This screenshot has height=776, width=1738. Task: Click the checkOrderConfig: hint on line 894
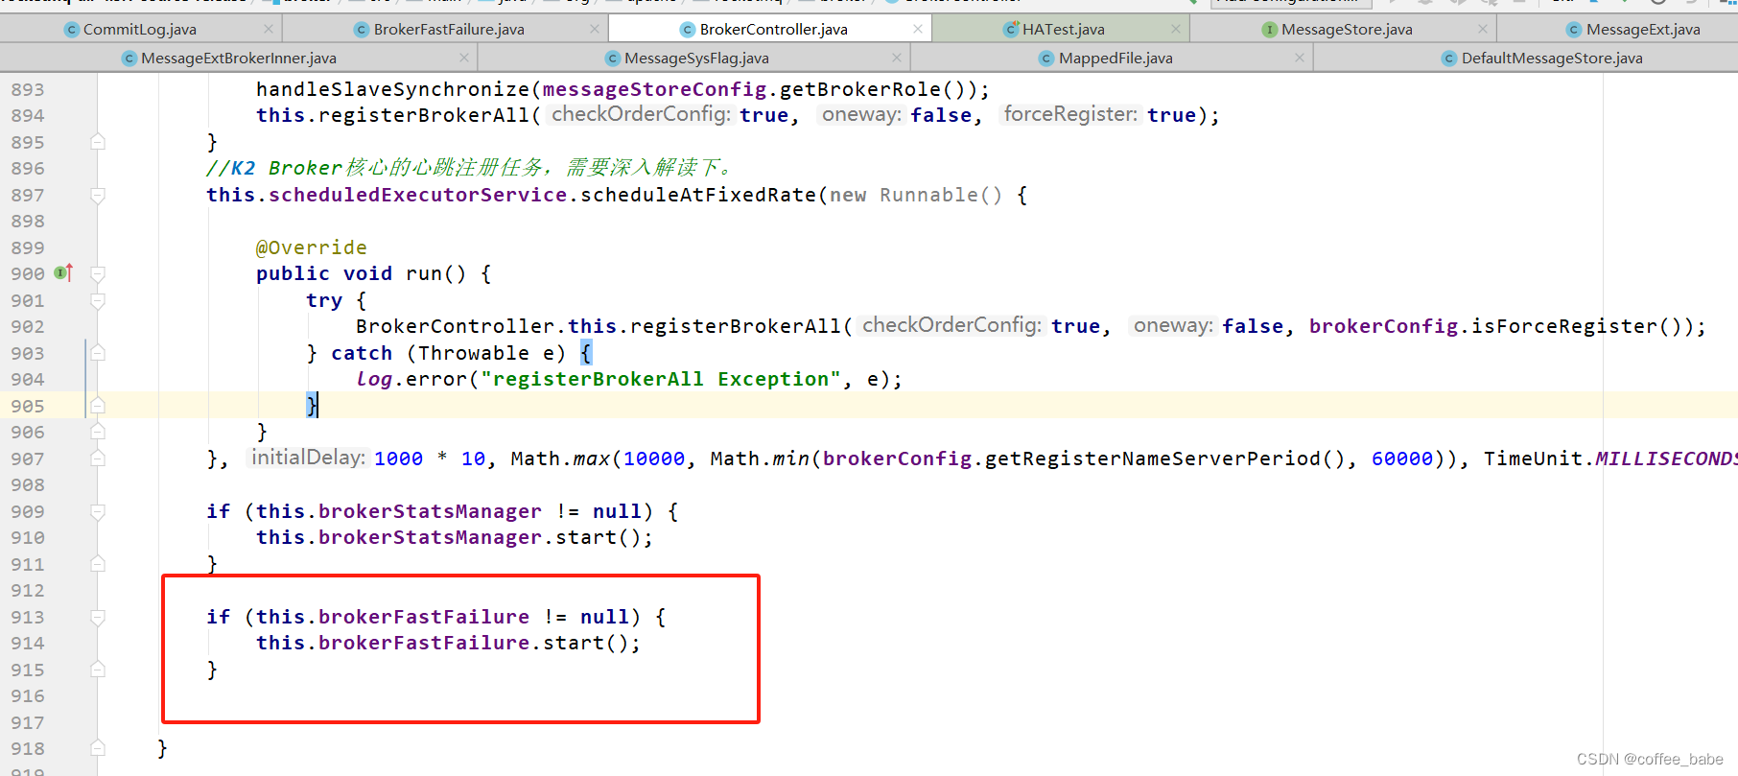641,114
